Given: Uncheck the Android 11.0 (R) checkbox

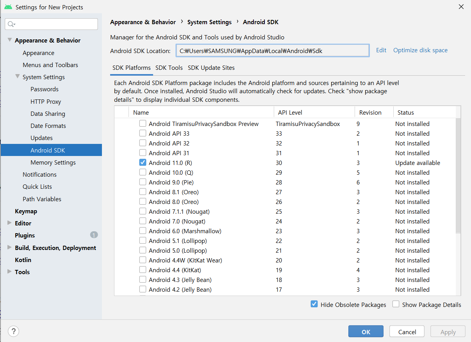Looking at the screenshot, I should click(x=143, y=163).
